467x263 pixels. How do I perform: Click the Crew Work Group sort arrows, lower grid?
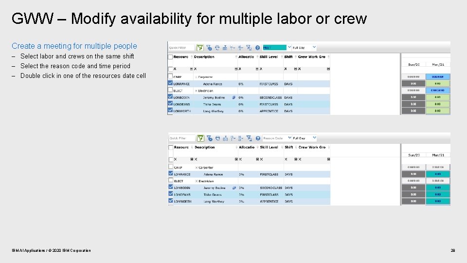tap(329, 147)
